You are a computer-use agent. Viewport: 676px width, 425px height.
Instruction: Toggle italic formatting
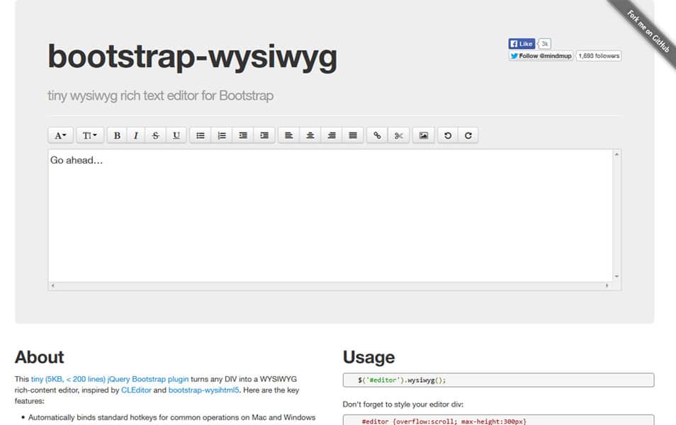coord(135,135)
